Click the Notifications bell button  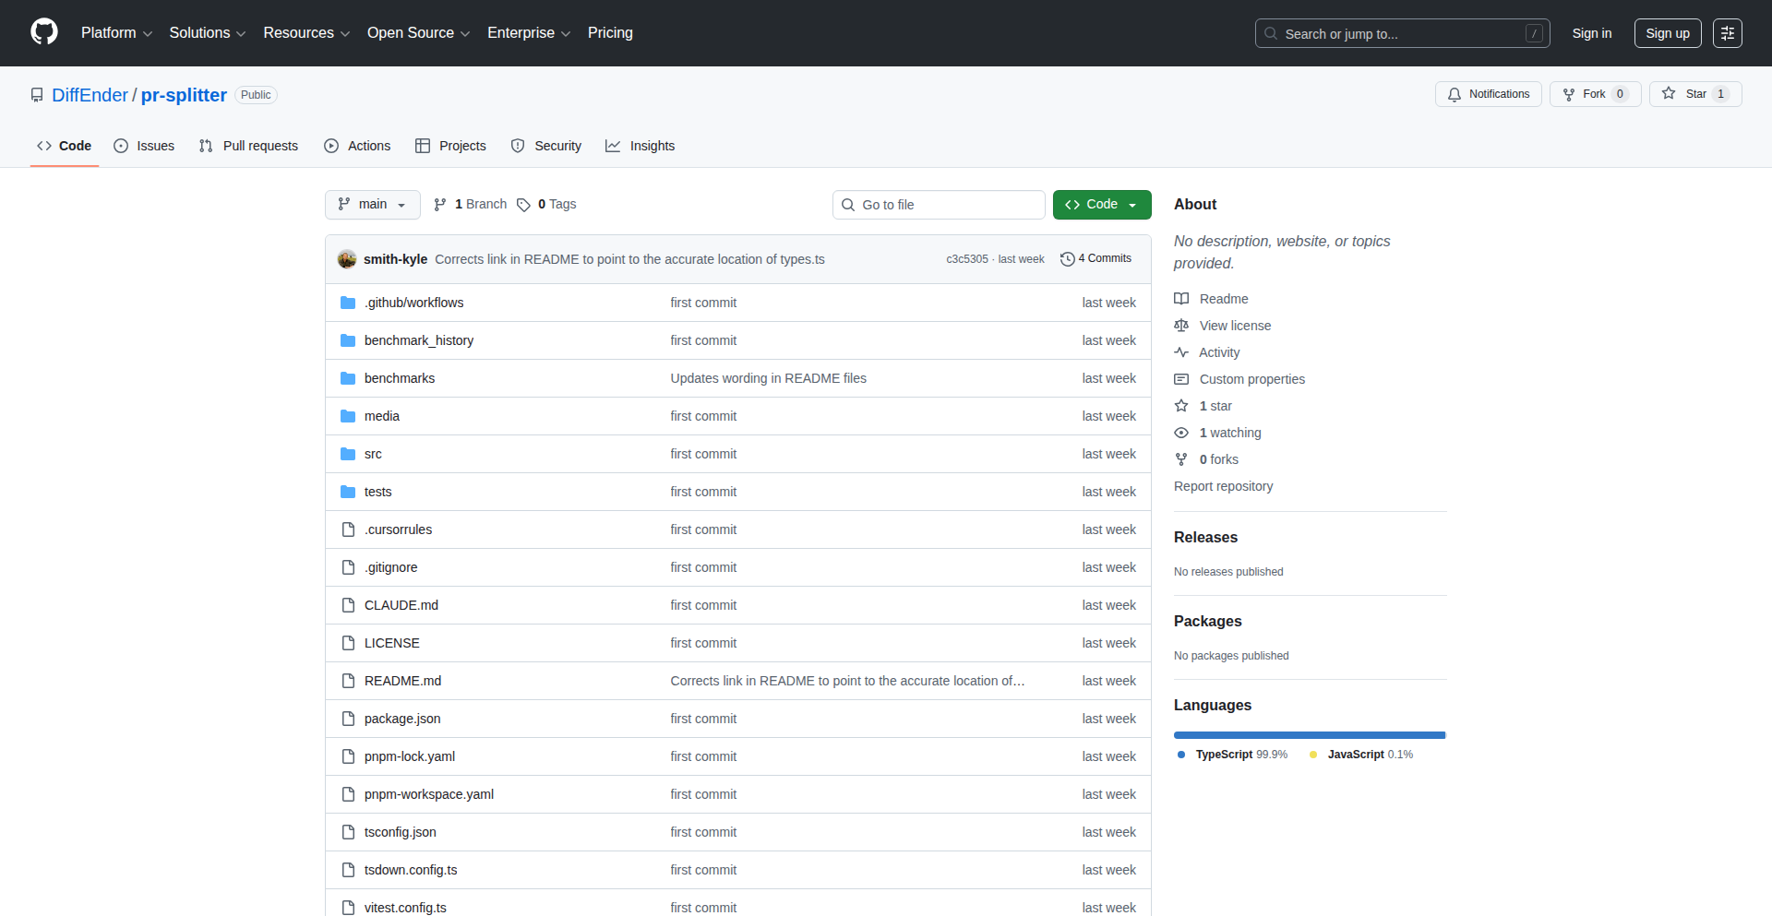pyautogui.click(x=1488, y=94)
